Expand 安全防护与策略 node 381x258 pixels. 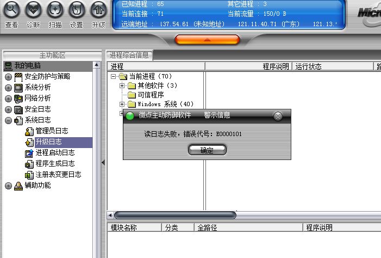pyautogui.click(x=8, y=77)
